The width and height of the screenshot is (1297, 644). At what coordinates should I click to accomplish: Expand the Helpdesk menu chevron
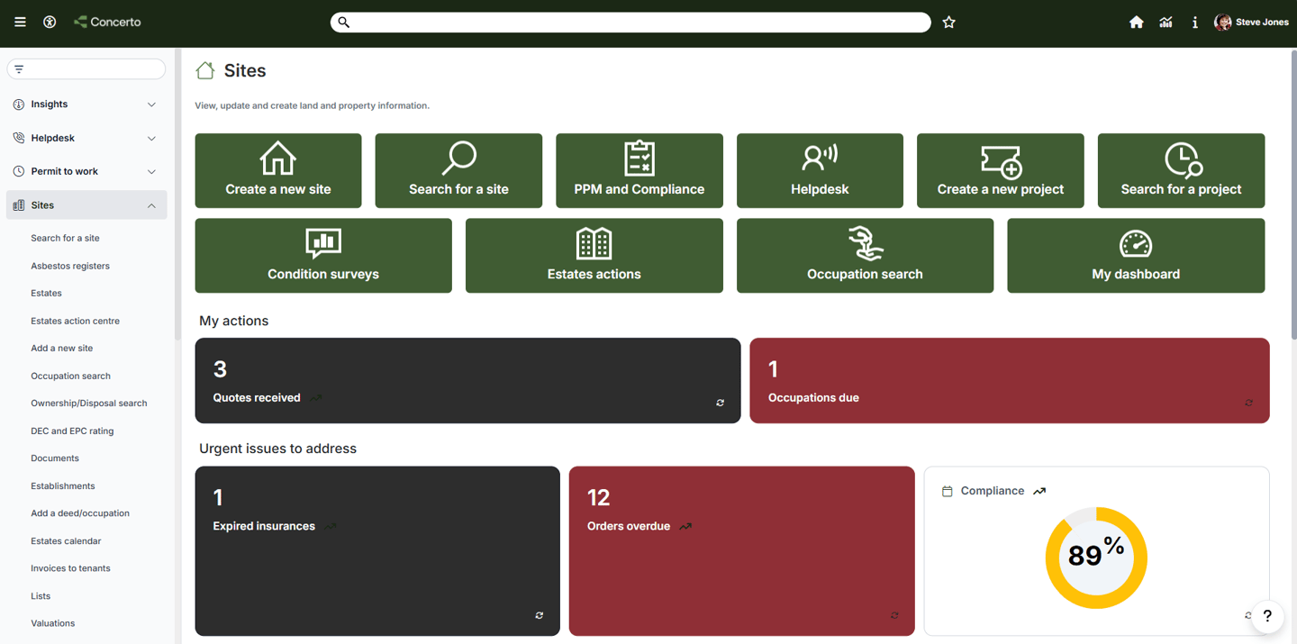(x=151, y=139)
